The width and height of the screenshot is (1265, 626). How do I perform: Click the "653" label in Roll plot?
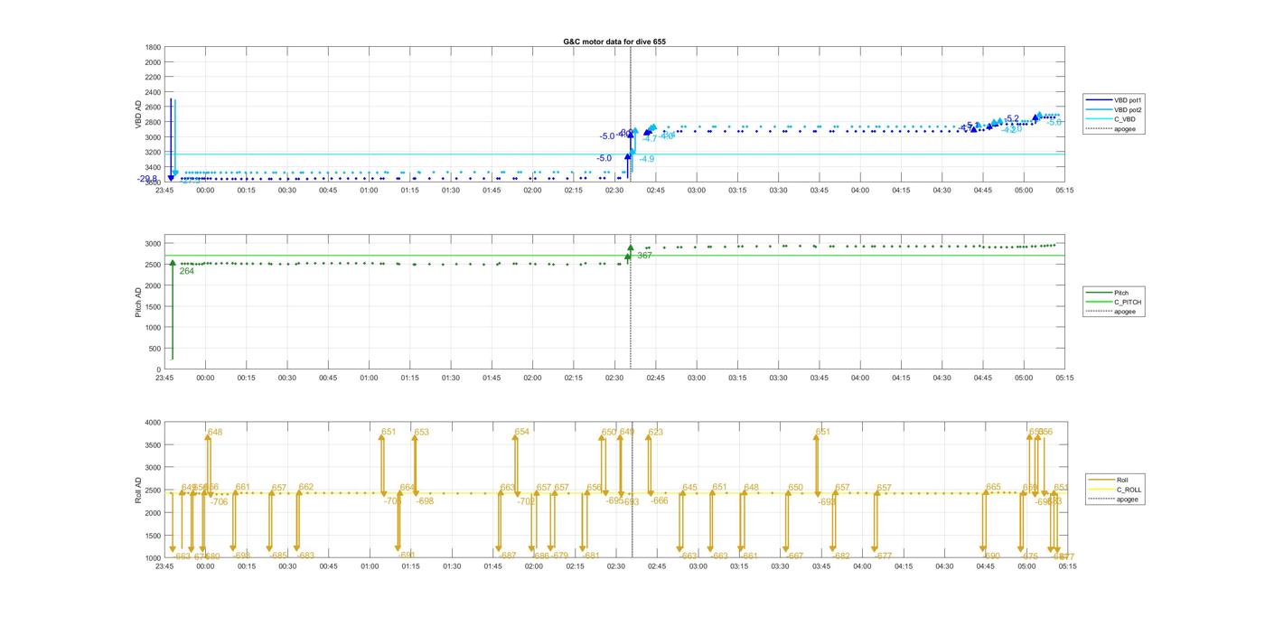pos(421,432)
